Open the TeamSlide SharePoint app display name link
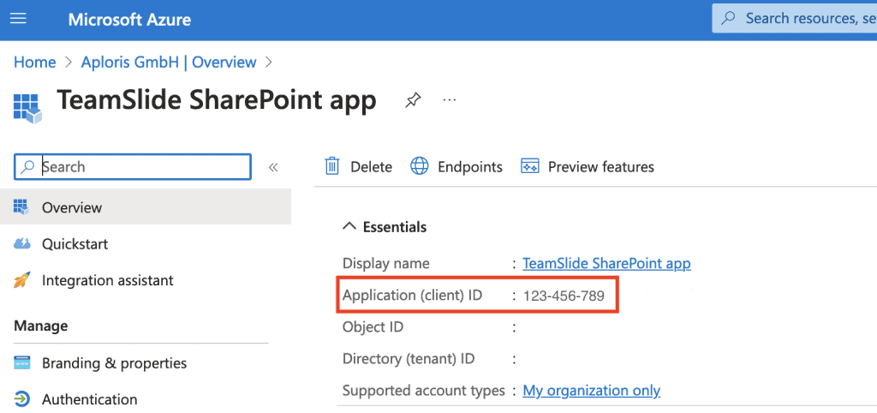877x413 pixels. click(607, 263)
